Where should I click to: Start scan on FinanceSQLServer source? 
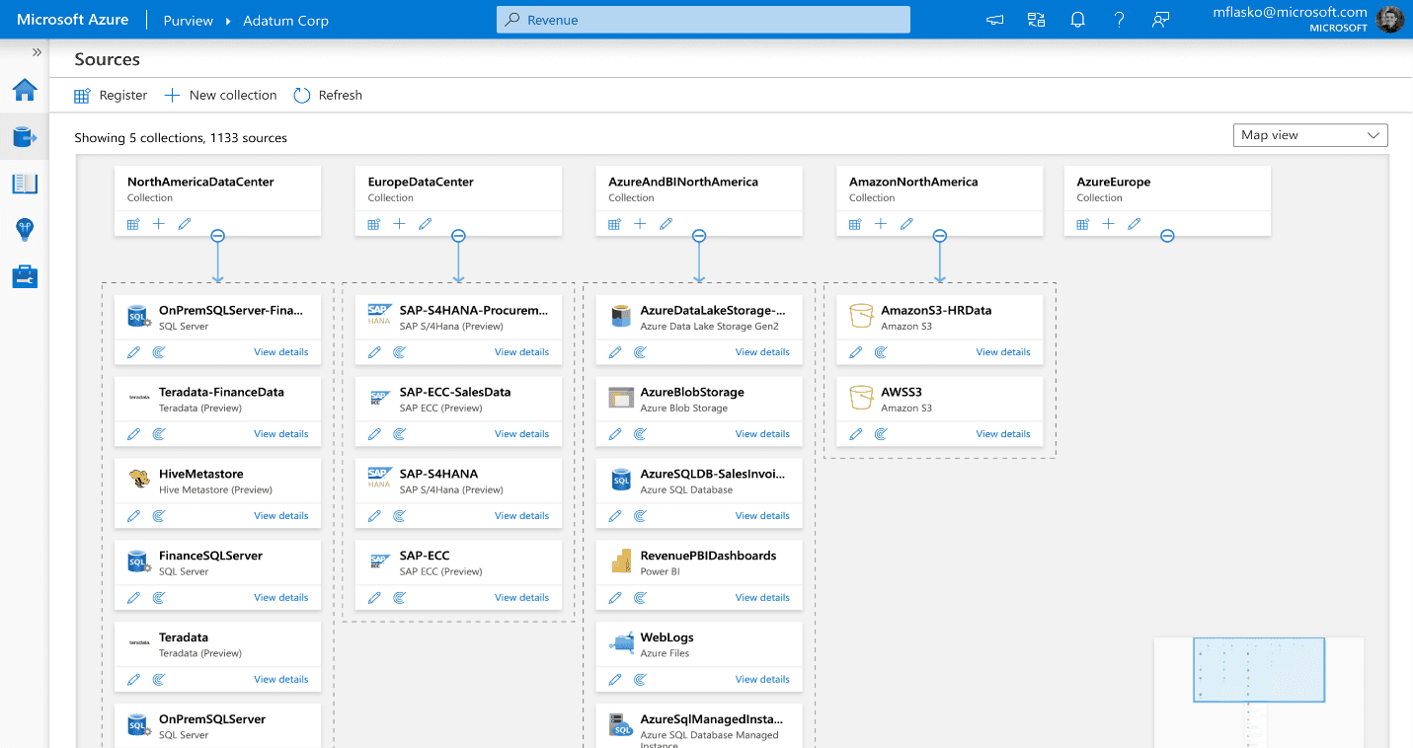click(159, 597)
